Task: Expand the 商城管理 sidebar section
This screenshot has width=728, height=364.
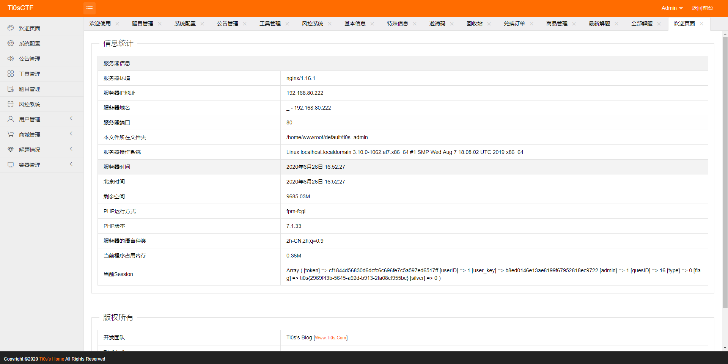Action: click(x=71, y=134)
